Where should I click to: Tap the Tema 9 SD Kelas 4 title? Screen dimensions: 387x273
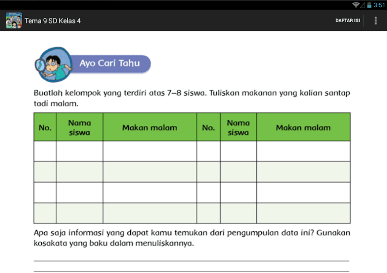[x=52, y=21]
